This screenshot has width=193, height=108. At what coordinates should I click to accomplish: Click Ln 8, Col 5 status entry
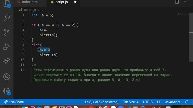(x=102, y=102)
